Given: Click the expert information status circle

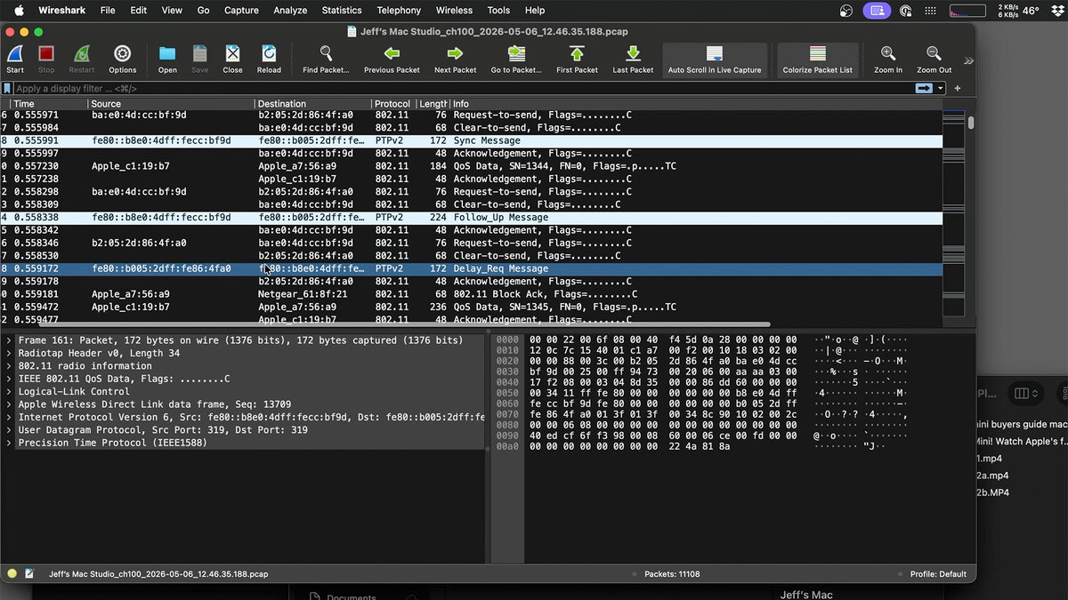Looking at the screenshot, I should pos(12,574).
